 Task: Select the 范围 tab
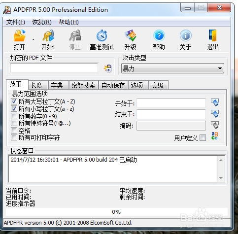pyautogui.click(x=17, y=84)
